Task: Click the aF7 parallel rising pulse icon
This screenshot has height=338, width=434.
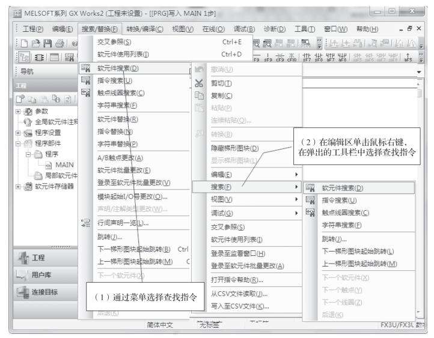Action: click(x=330, y=58)
